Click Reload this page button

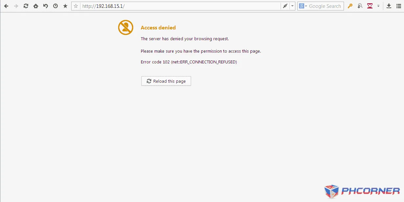point(166,81)
